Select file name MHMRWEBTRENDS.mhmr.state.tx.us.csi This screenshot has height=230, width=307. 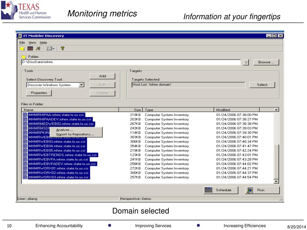pyautogui.click(x=63, y=155)
